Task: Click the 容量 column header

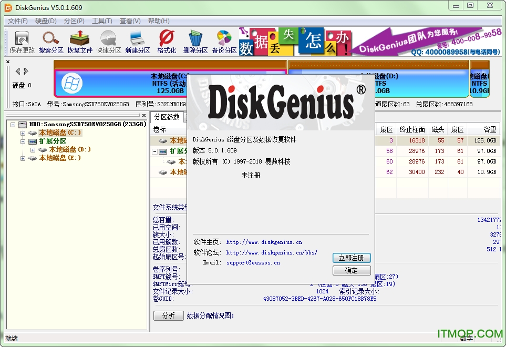Action: 490,130
